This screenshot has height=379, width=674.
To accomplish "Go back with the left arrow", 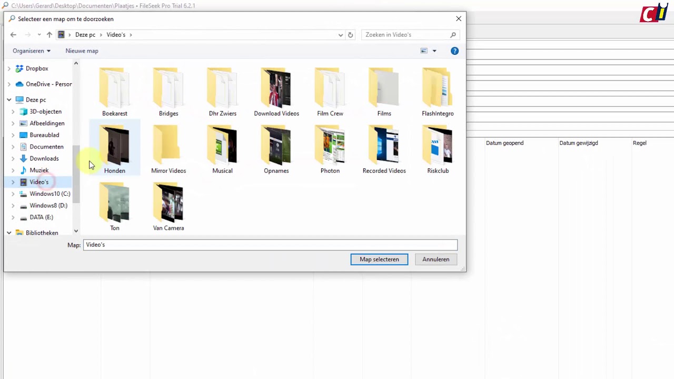I will pos(13,35).
